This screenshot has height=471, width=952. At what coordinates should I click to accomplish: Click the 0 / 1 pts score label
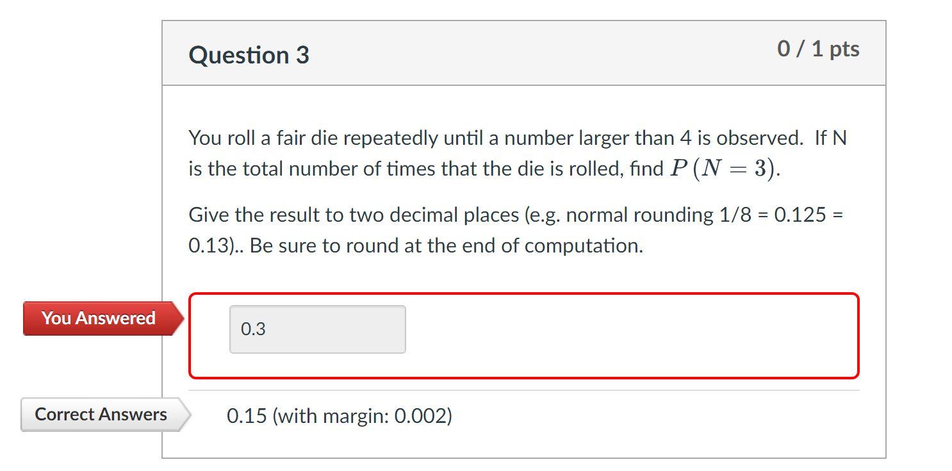pyautogui.click(x=817, y=48)
